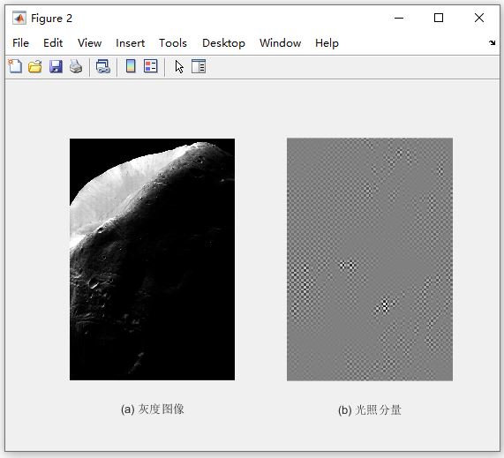The image size is (504, 458).
Task: Open the View menu
Action: coord(90,43)
